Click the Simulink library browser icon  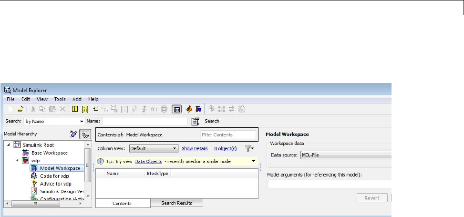click(198, 109)
